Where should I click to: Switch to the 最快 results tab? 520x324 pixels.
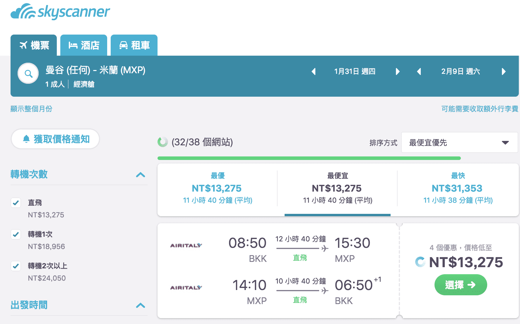(457, 187)
